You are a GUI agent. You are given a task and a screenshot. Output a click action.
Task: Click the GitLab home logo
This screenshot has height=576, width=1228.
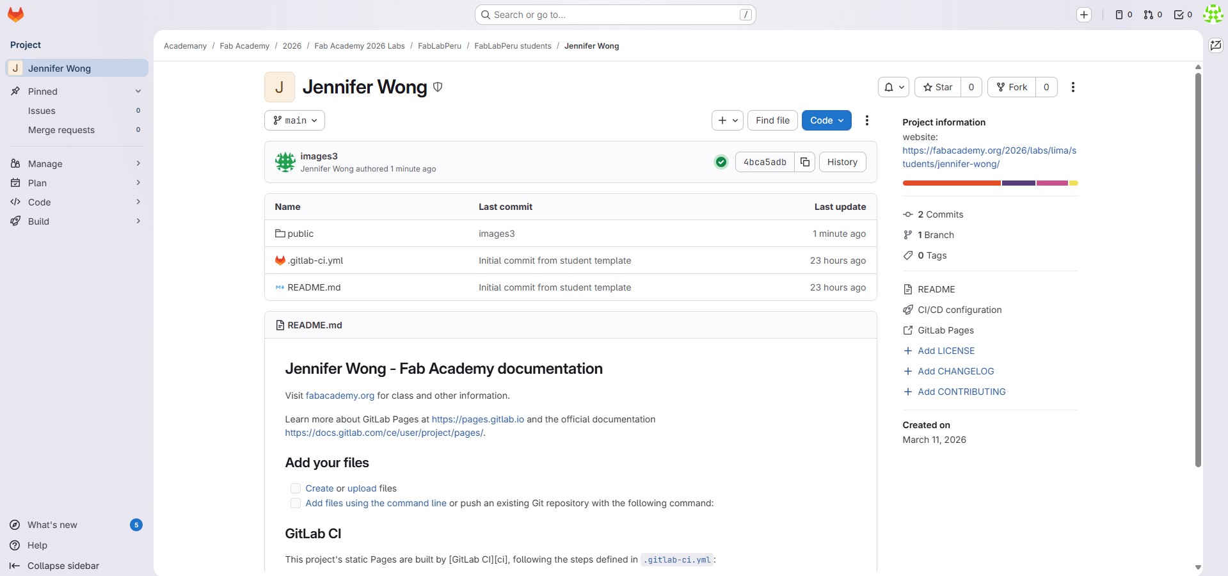(15, 14)
